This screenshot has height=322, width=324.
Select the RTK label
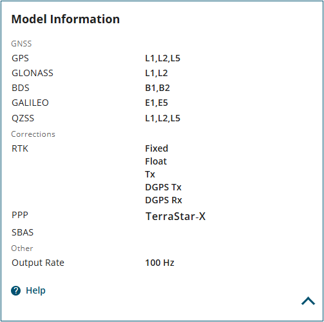[x=20, y=148]
